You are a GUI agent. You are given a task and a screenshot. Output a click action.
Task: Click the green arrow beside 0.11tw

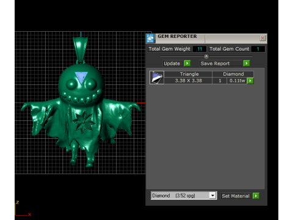tap(250, 81)
